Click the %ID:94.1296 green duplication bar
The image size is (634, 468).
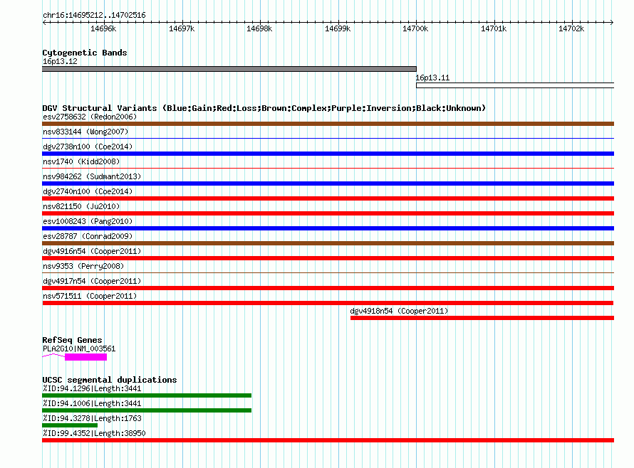click(147, 395)
